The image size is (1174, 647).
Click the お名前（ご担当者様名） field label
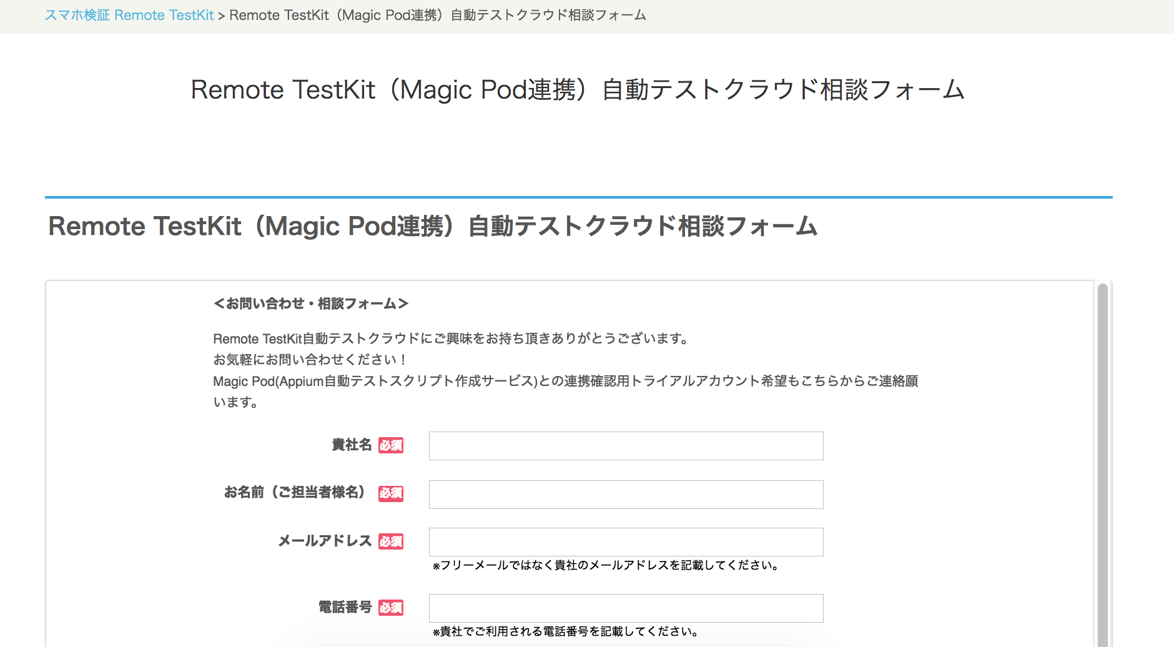point(295,493)
